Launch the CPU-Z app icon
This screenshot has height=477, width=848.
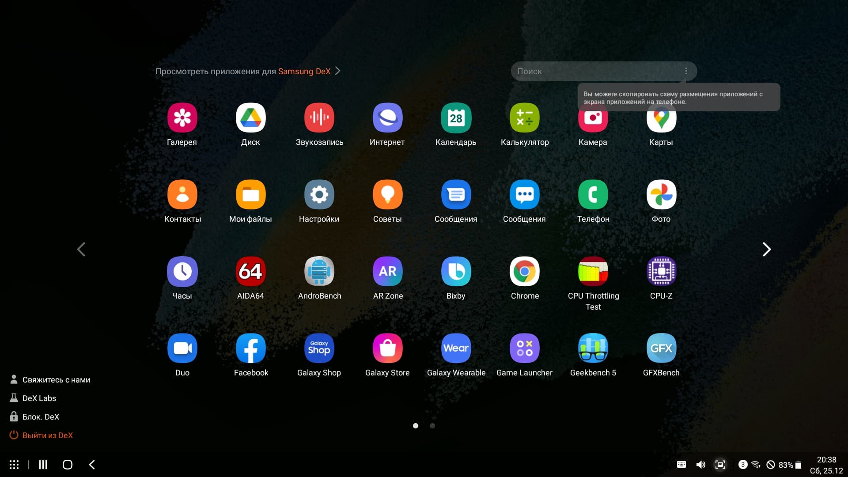coord(661,272)
